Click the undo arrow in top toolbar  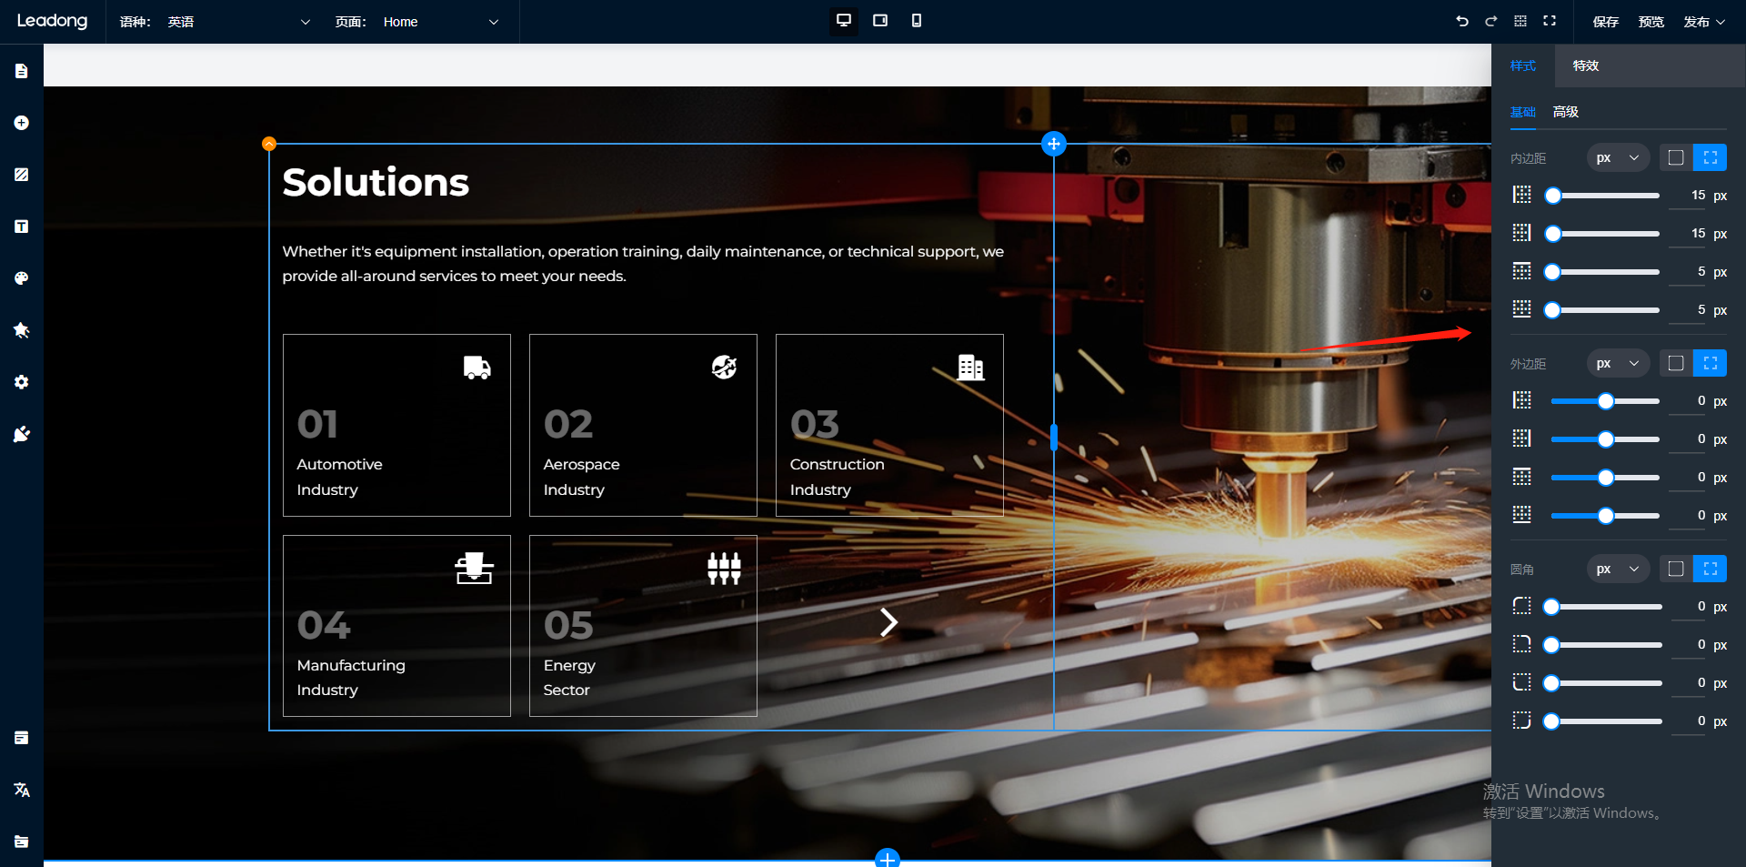point(1461,21)
